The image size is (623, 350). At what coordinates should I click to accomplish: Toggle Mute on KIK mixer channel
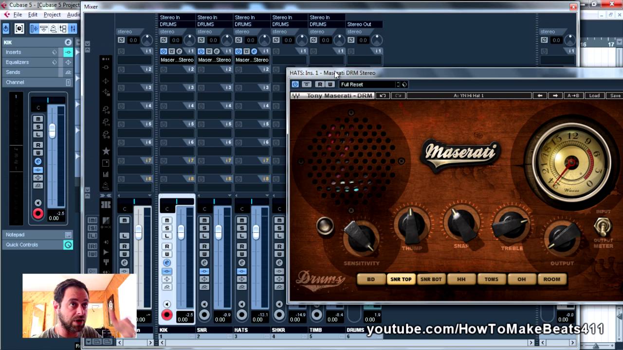click(x=167, y=221)
